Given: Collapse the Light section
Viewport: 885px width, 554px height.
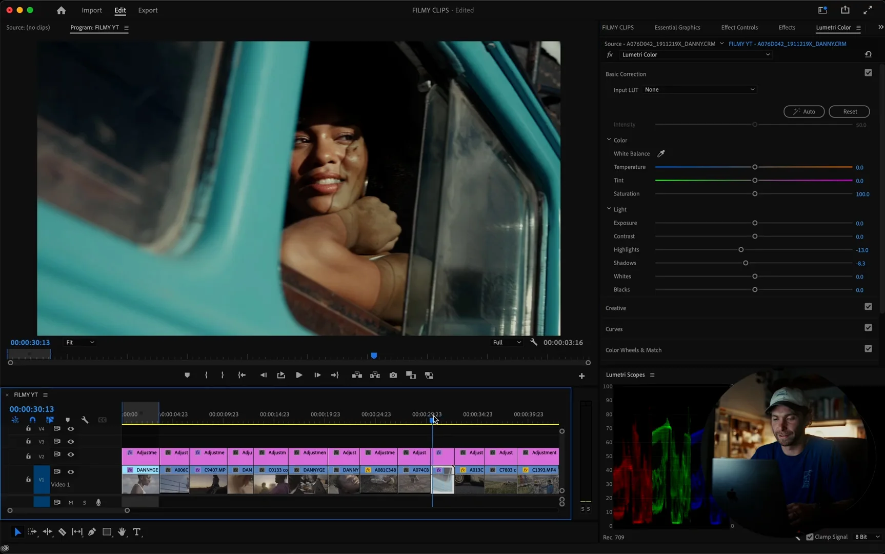Looking at the screenshot, I should coord(609,209).
